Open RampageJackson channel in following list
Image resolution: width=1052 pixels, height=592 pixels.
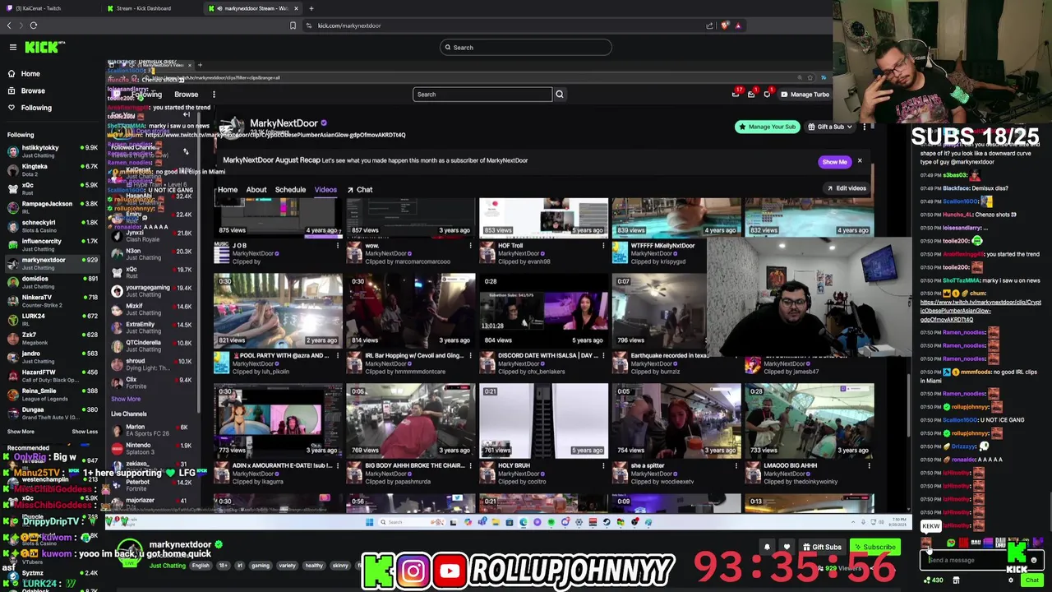(53, 207)
